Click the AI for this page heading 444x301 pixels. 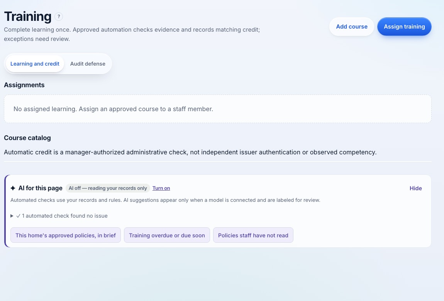pyautogui.click(x=40, y=188)
